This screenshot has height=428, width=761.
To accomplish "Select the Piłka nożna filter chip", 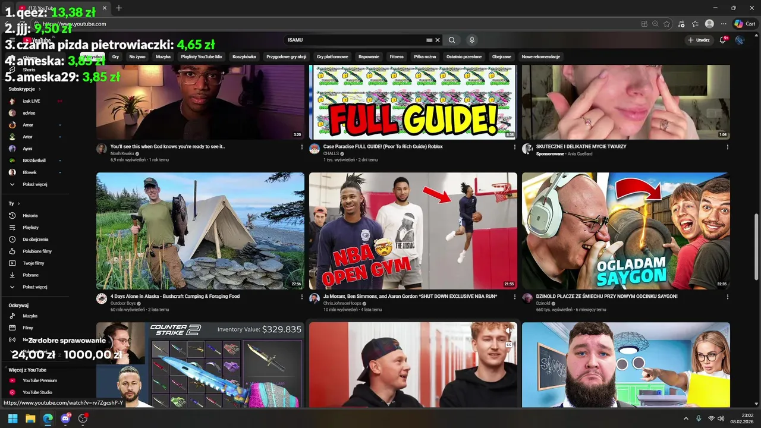I will [x=425, y=56].
